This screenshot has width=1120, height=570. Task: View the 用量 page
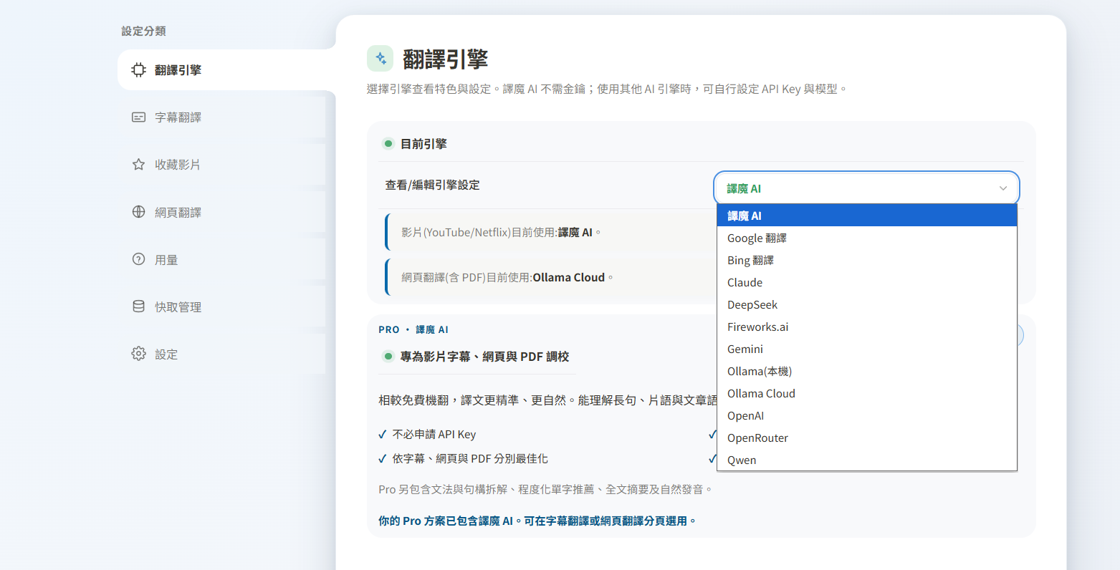tap(221, 259)
